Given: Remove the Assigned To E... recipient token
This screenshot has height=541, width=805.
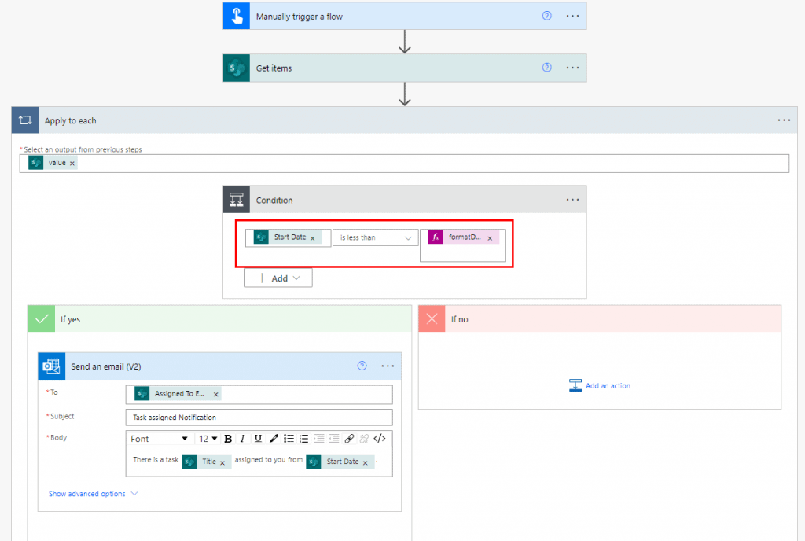Looking at the screenshot, I should coord(216,394).
